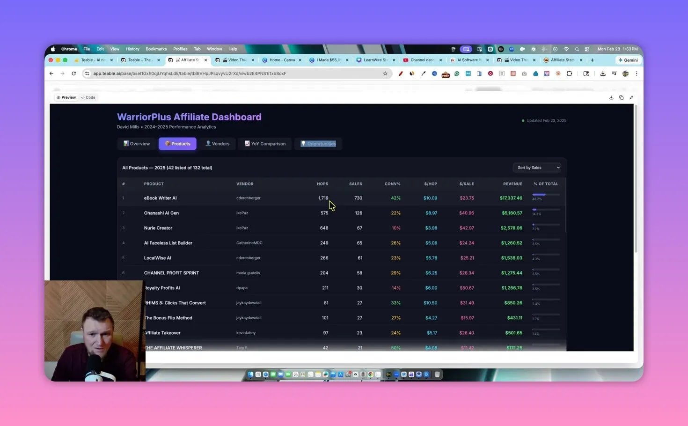Open the browser Downloads icon
This screenshot has height=426, width=688.
[603, 73]
